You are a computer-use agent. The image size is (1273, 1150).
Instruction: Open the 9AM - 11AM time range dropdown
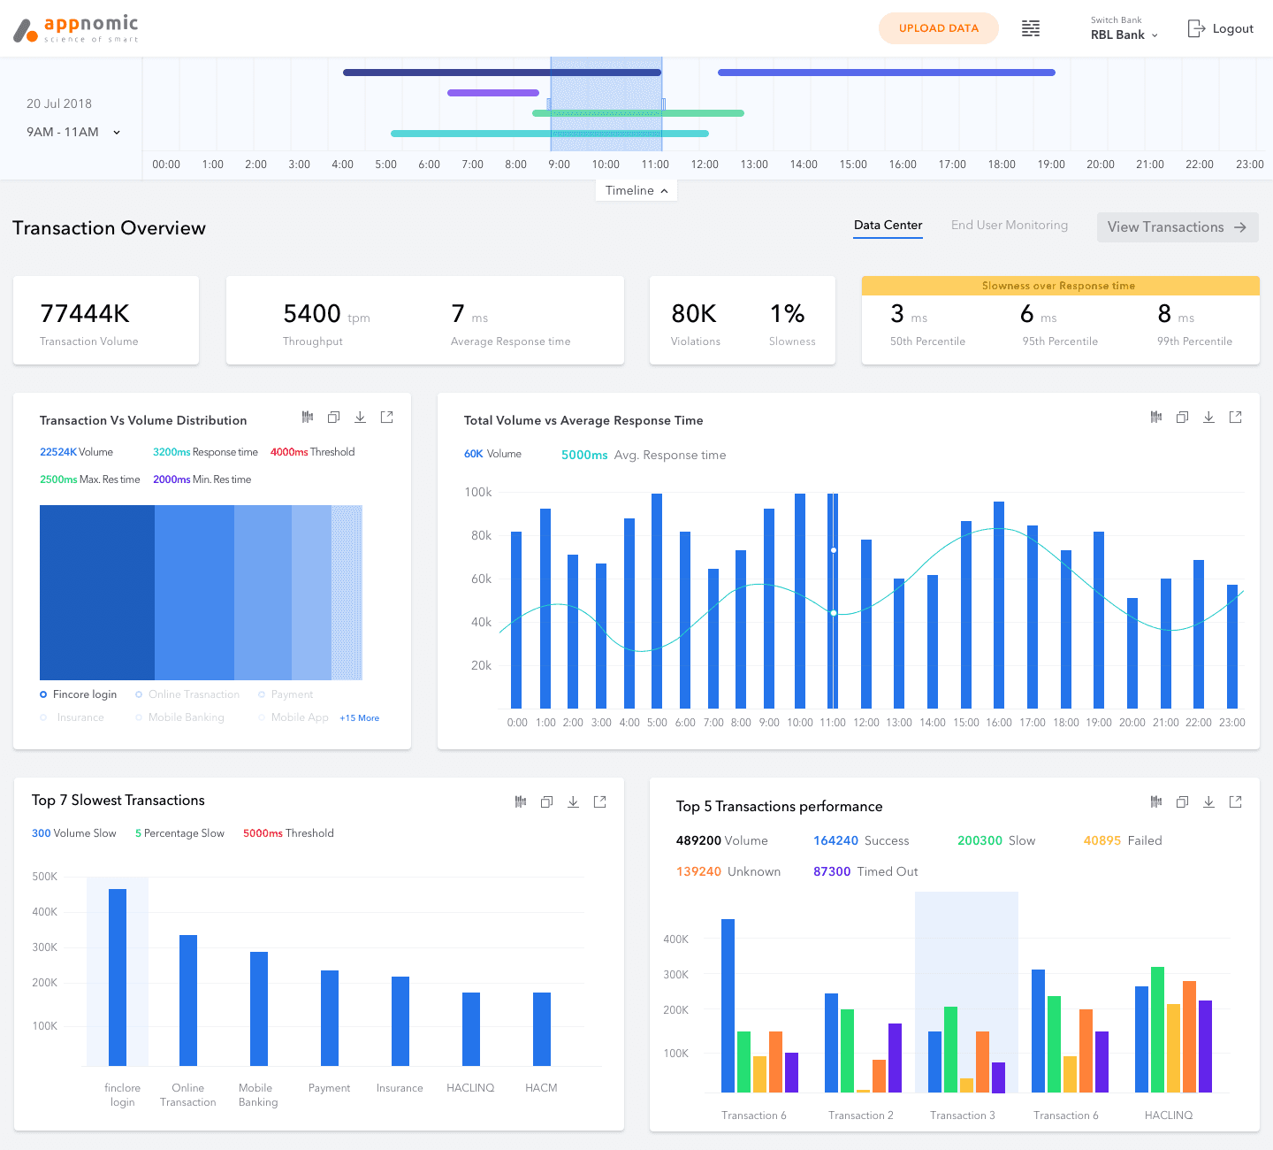tap(73, 132)
